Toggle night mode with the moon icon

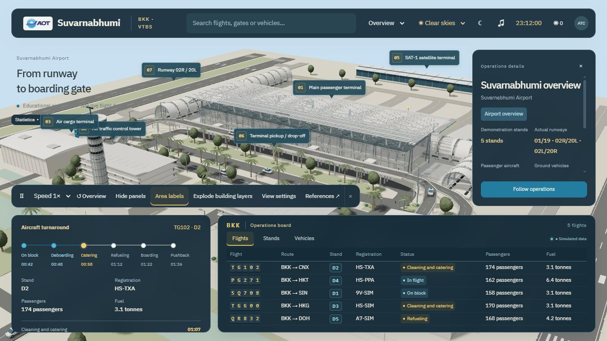tap(480, 23)
